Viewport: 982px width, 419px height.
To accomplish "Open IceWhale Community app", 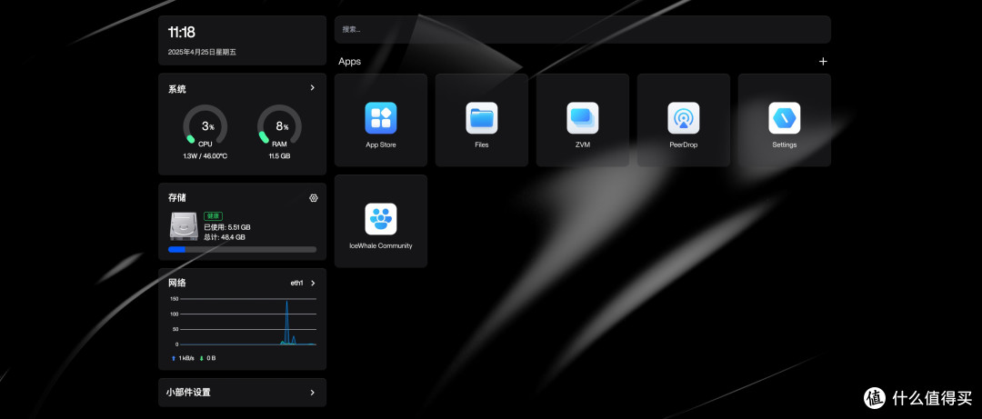I will click(381, 221).
